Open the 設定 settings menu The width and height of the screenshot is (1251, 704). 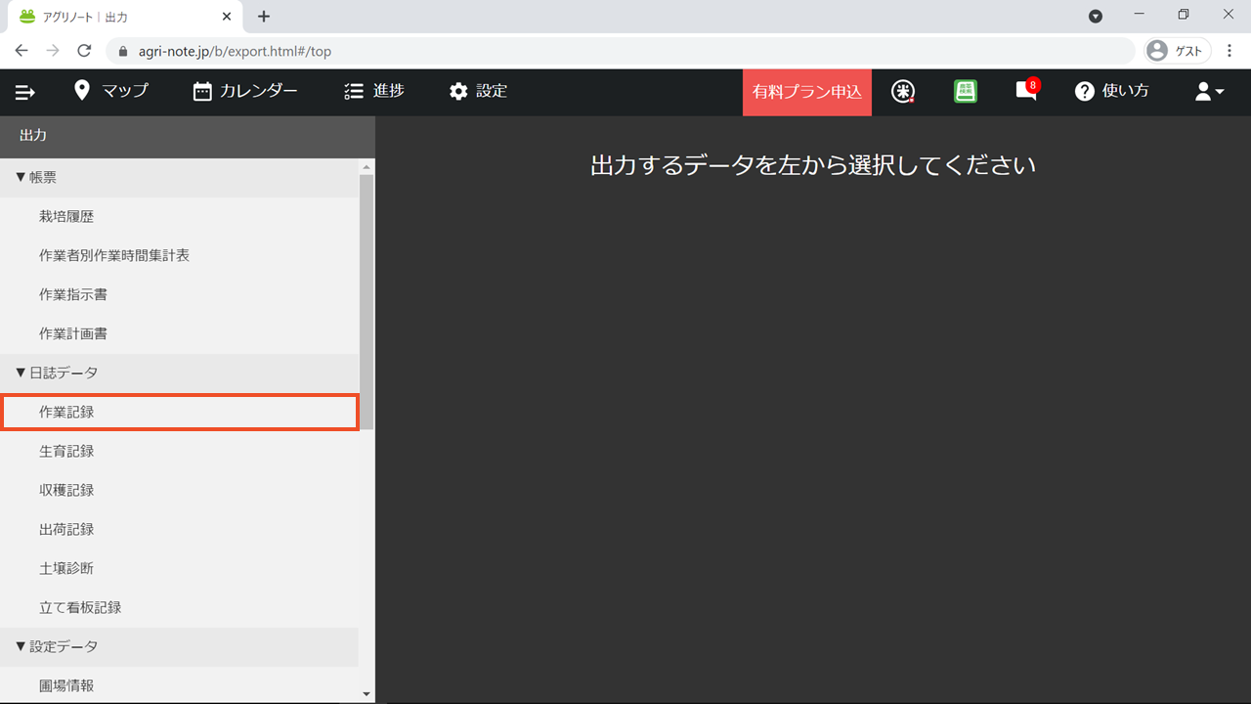(x=478, y=91)
